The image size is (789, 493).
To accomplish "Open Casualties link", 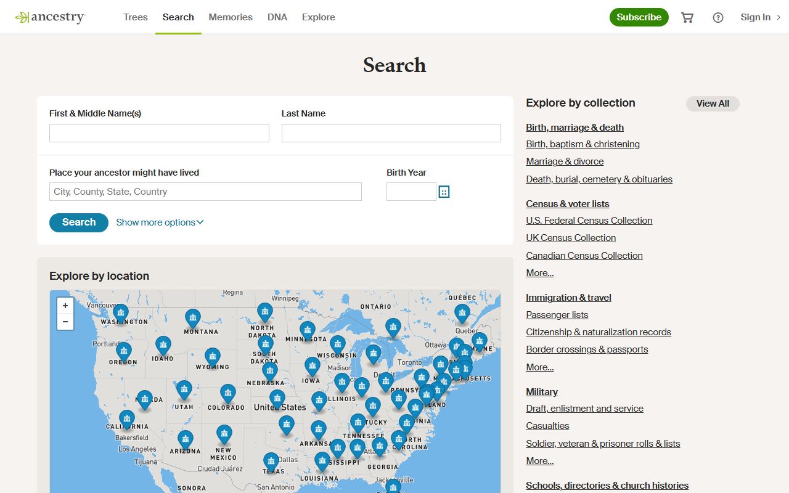I will (547, 426).
